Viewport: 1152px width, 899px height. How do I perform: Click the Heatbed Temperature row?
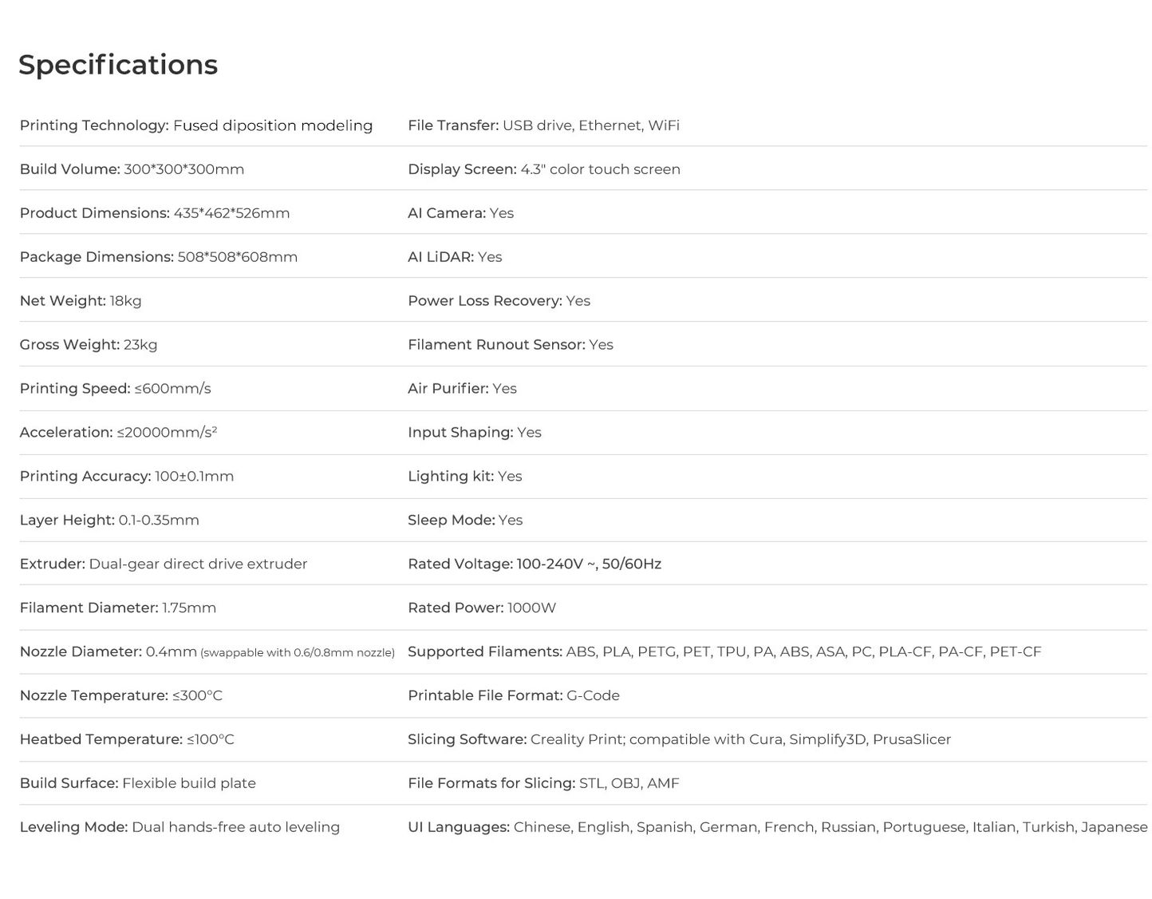[127, 740]
